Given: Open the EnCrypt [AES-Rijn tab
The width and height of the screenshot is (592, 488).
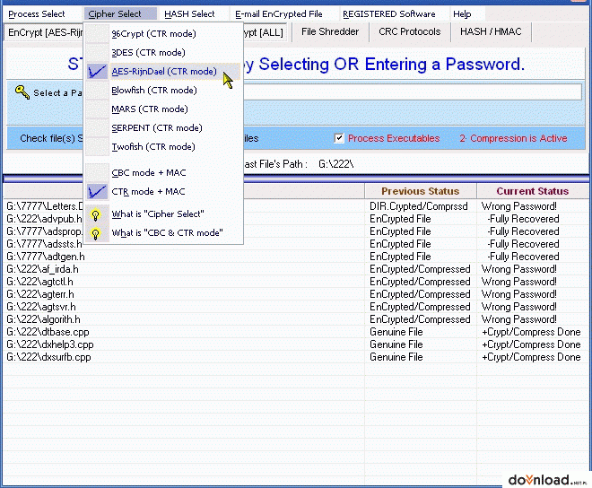Looking at the screenshot, I should pos(43,32).
